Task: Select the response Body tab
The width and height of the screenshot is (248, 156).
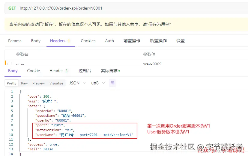Action: tap(13, 71)
